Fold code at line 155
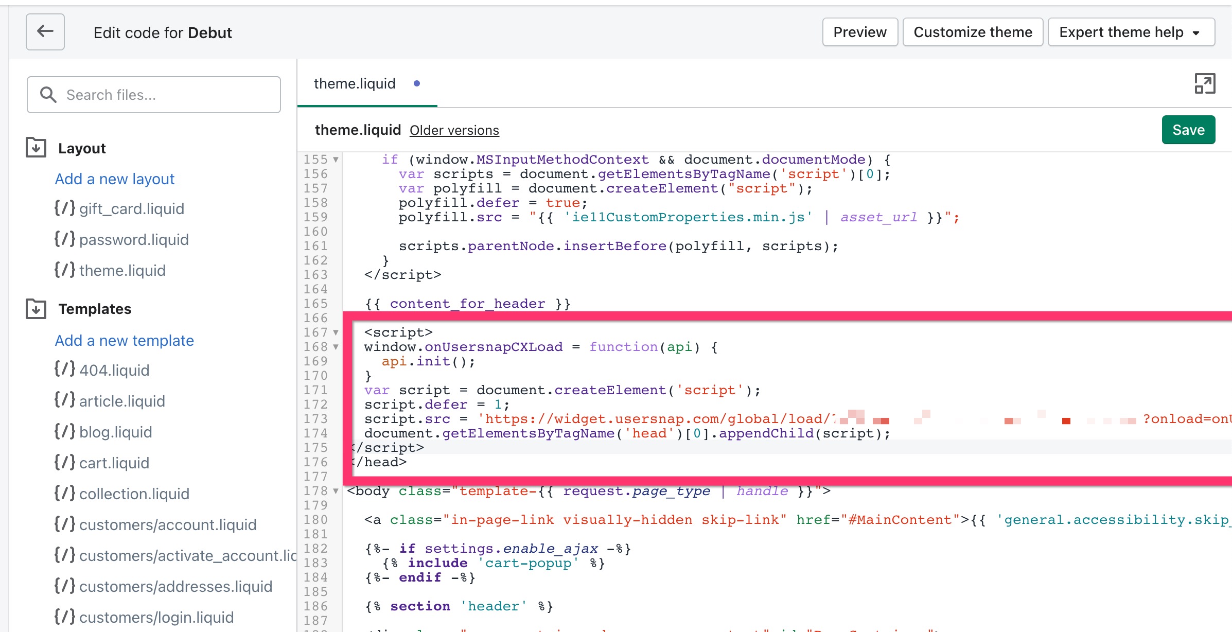 pyautogui.click(x=336, y=160)
